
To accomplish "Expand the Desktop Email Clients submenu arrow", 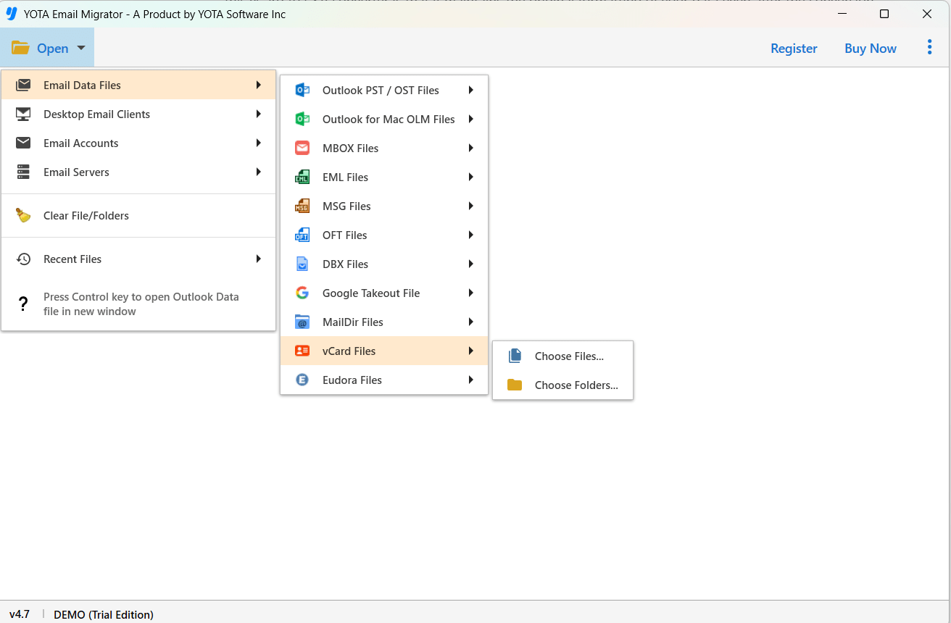I will (x=258, y=114).
